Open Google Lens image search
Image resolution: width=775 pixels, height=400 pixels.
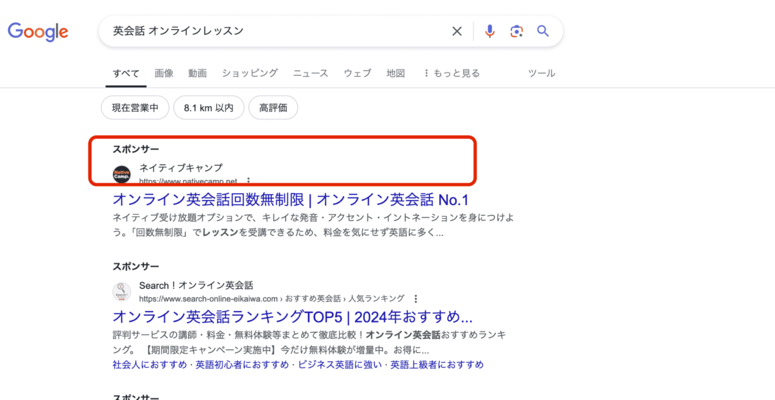coord(516,31)
